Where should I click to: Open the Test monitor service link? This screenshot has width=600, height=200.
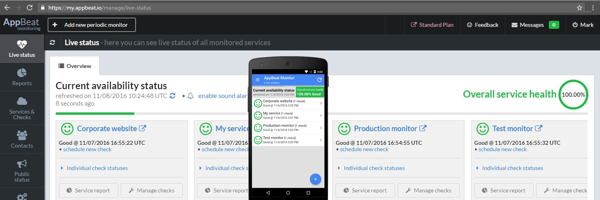click(512, 128)
